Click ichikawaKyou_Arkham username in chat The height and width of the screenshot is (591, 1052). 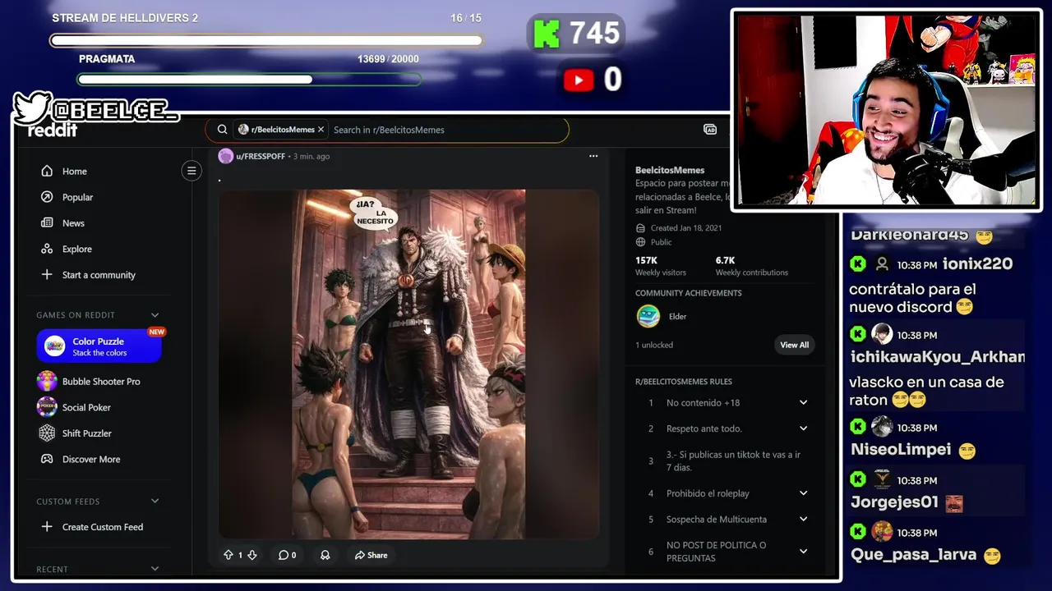(938, 356)
